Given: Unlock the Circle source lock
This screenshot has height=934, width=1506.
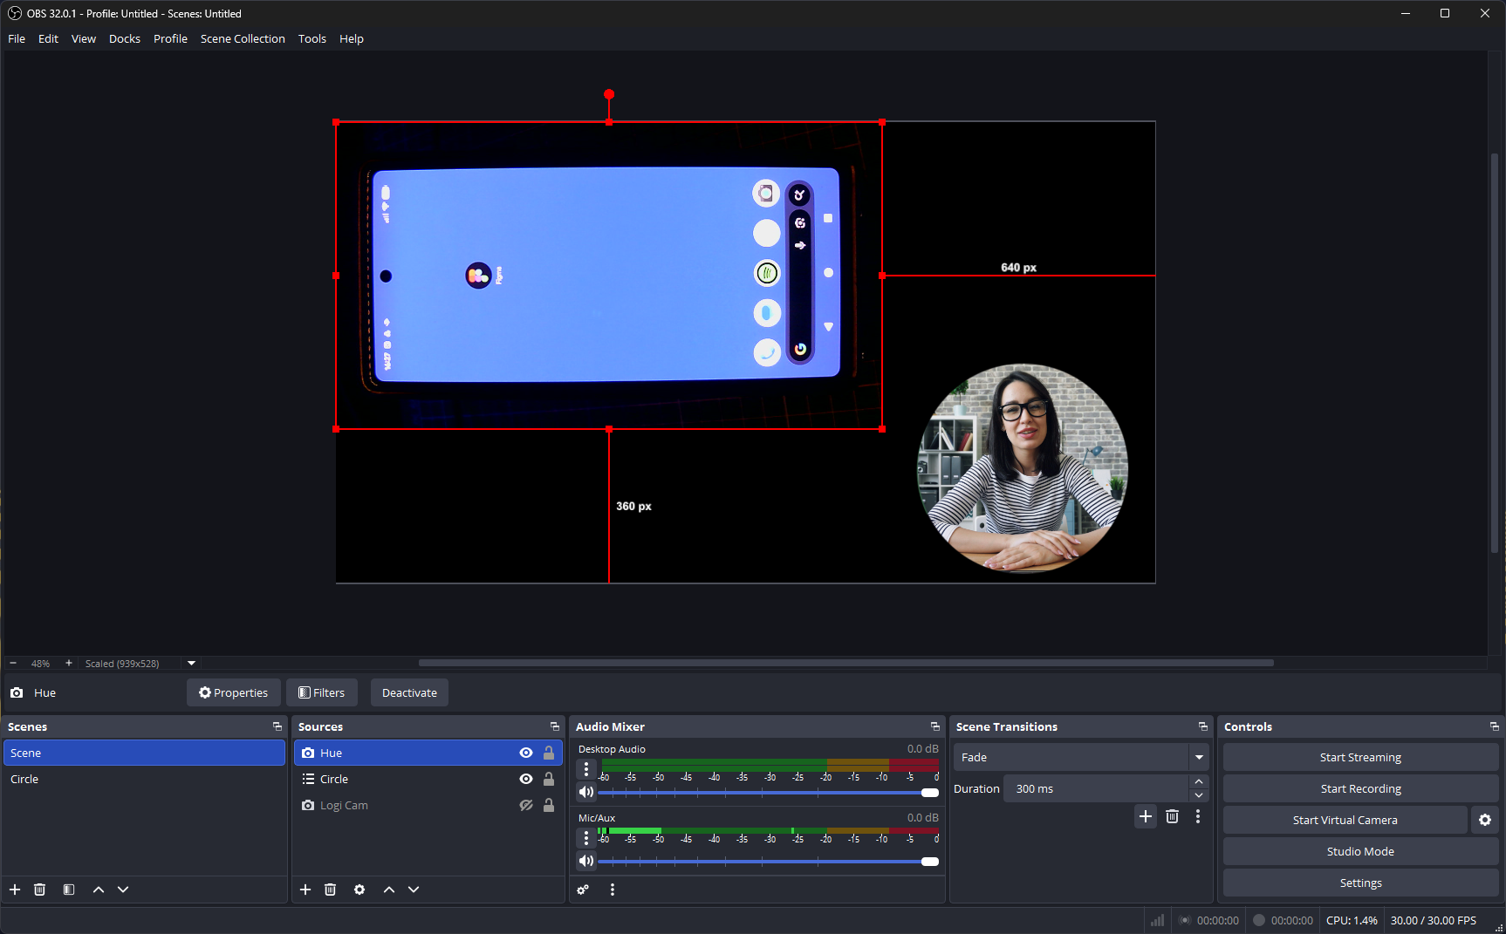Looking at the screenshot, I should pos(549,779).
